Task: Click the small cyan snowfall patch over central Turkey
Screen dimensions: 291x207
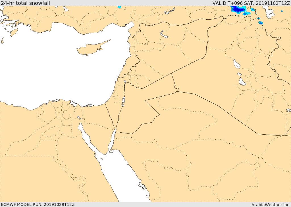Action: [x=119, y=7]
